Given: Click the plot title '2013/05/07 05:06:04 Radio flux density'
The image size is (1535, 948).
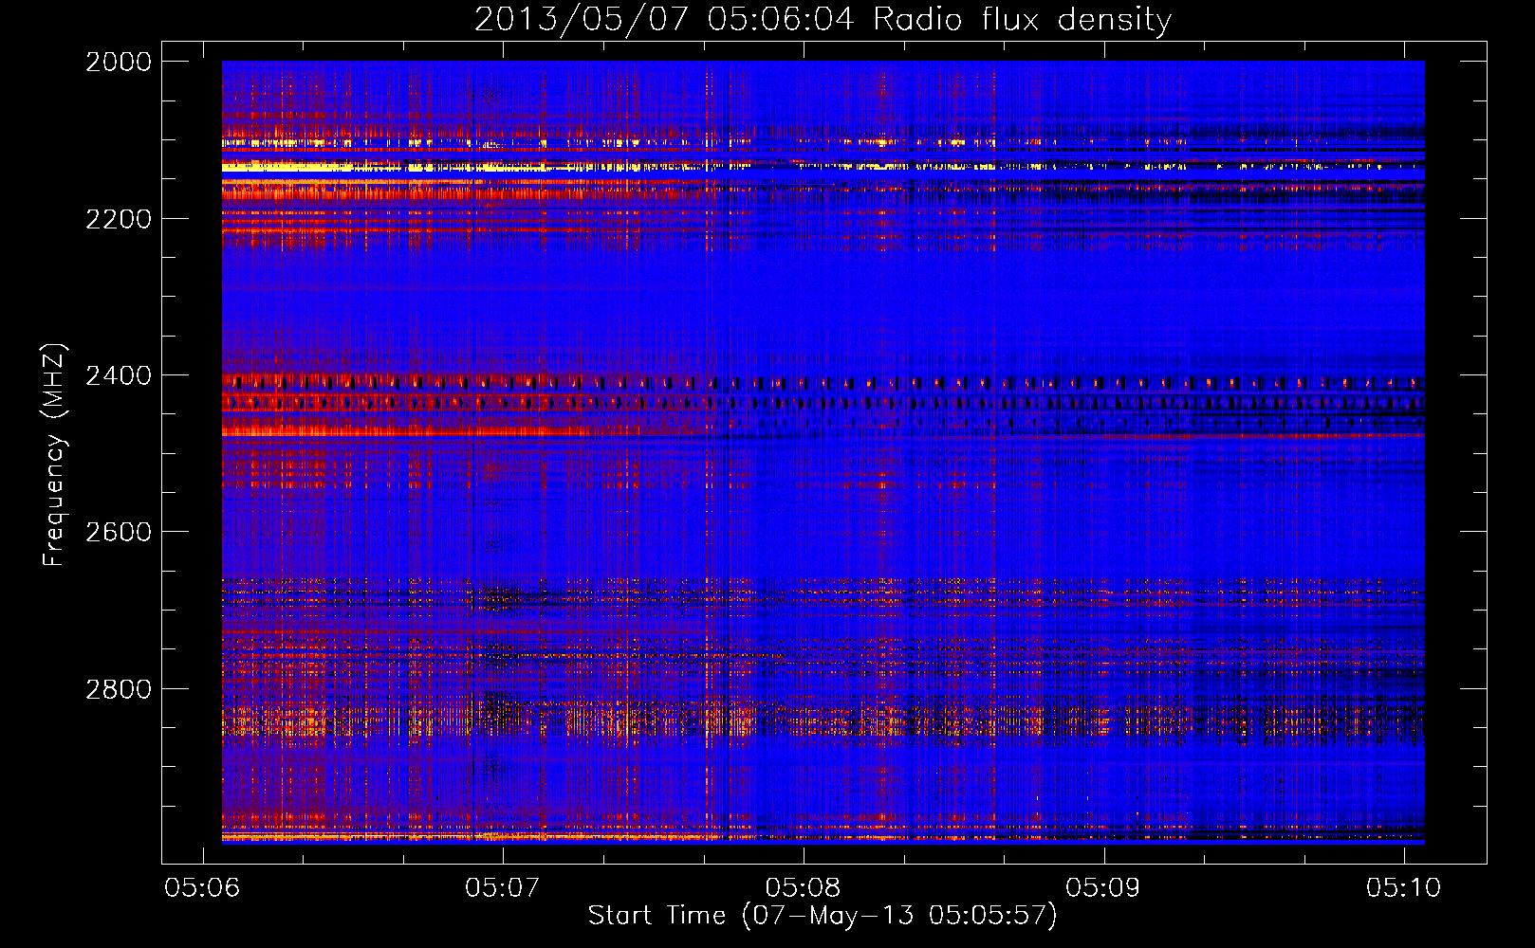Looking at the screenshot, I should point(823,20).
